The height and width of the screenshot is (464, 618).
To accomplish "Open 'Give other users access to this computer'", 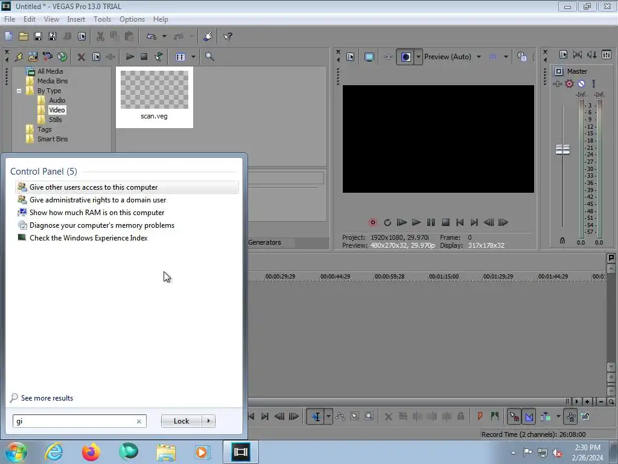I will coord(127,187).
